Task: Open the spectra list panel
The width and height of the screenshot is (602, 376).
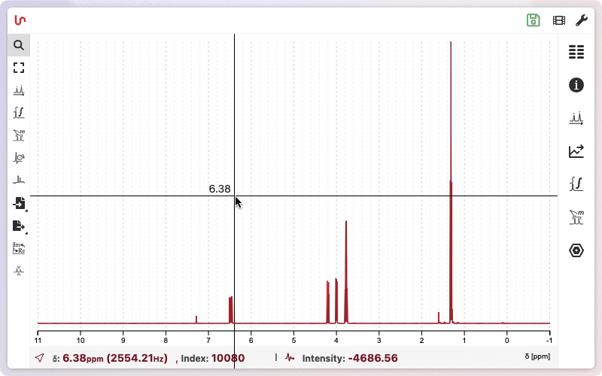Action: [x=576, y=52]
